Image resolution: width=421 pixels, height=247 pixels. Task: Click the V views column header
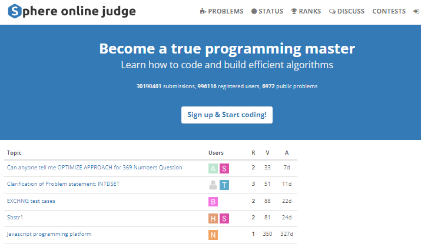pyautogui.click(x=267, y=152)
